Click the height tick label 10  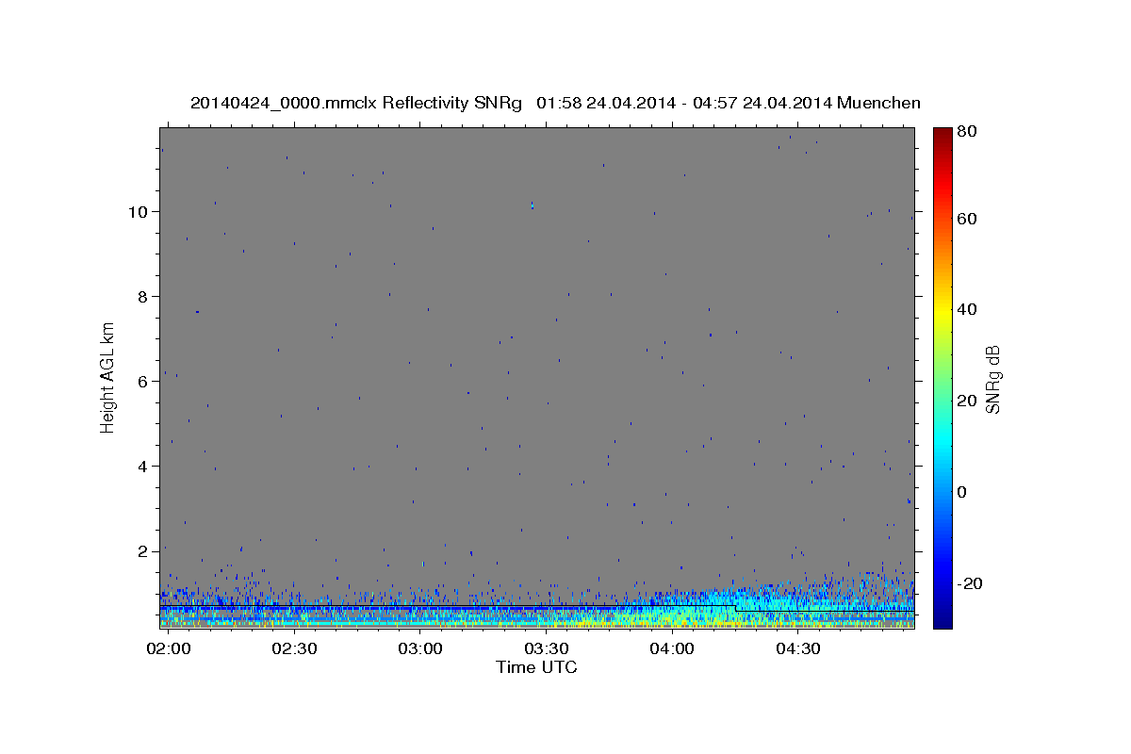[x=140, y=211]
